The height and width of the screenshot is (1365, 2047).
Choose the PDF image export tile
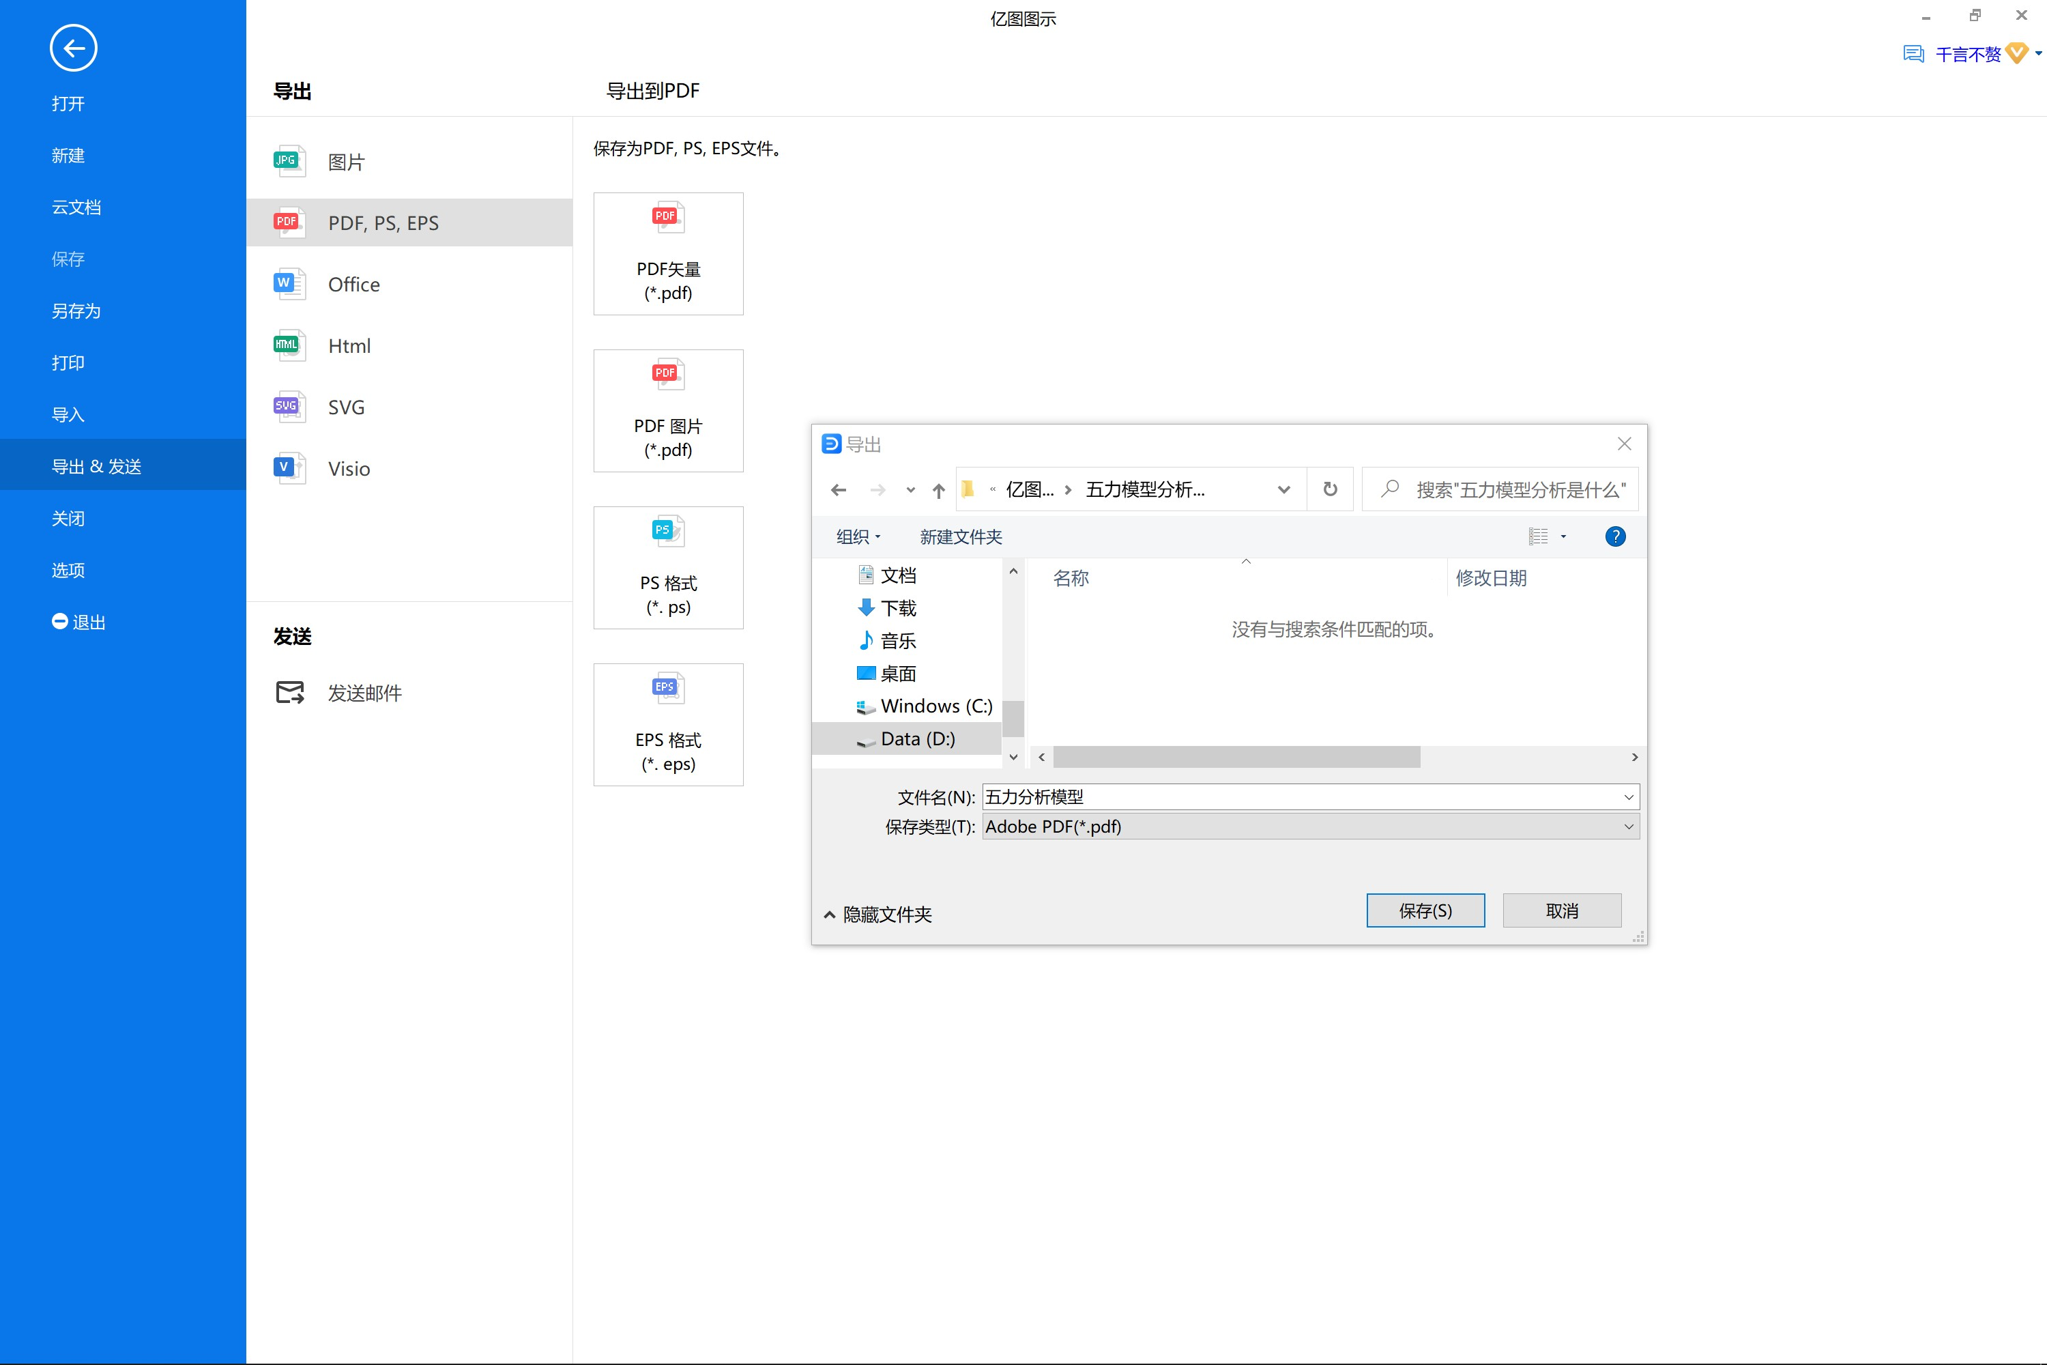pyautogui.click(x=669, y=411)
